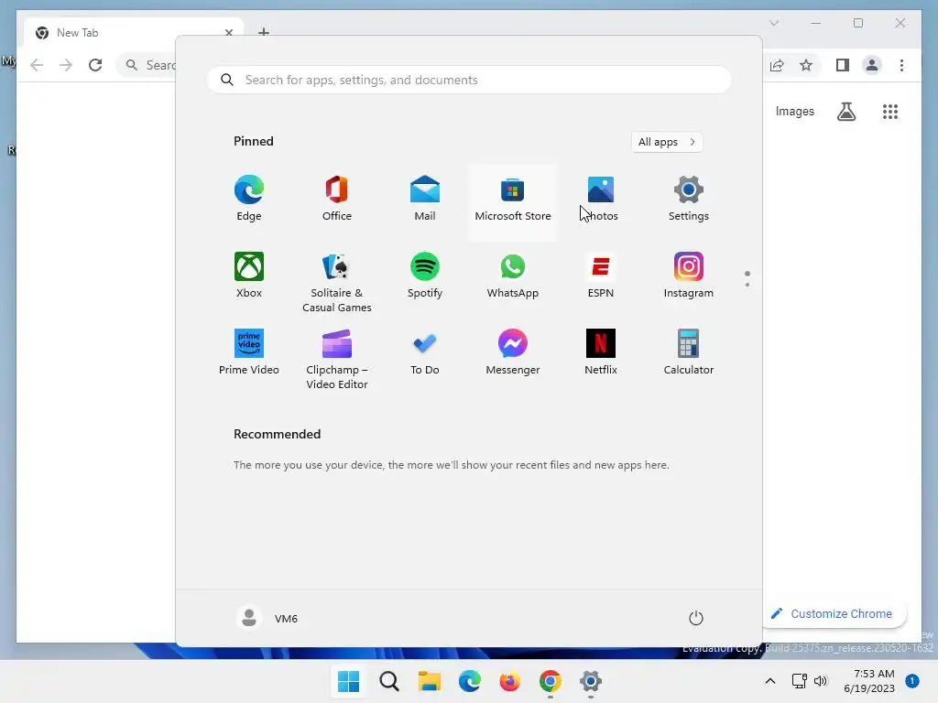This screenshot has width=938, height=703.
Task: Open Edge from the taskbar
Action: point(470,681)
